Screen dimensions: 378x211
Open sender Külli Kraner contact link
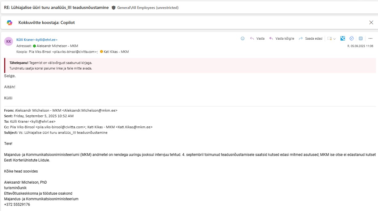(37, 40)
